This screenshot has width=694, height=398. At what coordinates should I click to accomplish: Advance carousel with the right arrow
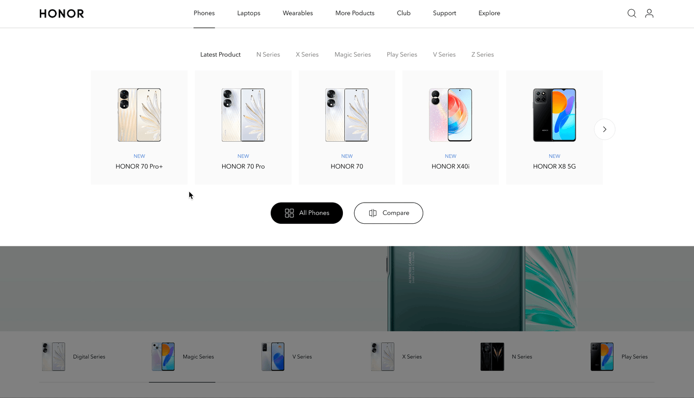(x=604, y=129)
